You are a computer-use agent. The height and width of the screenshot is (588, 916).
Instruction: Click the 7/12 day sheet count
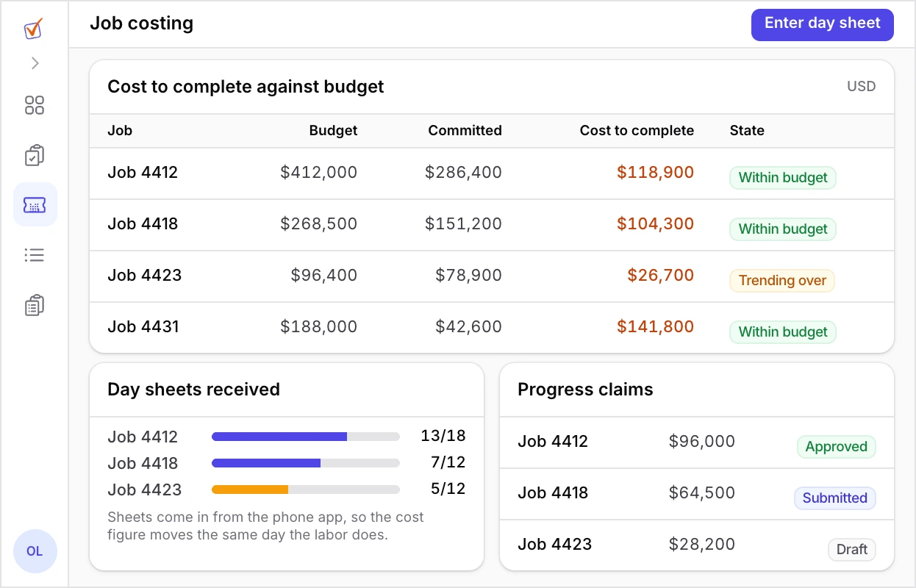(x=448, y=462)
